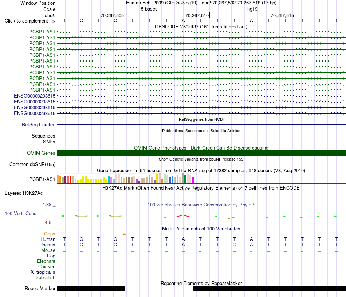Select the Dog species label
346x297 pixels.
coord(51,256)
